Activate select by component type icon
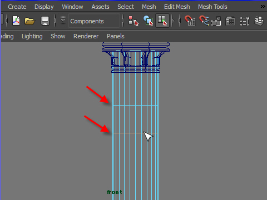Screen dimensions: 267x200 click(x=162, y=21)
